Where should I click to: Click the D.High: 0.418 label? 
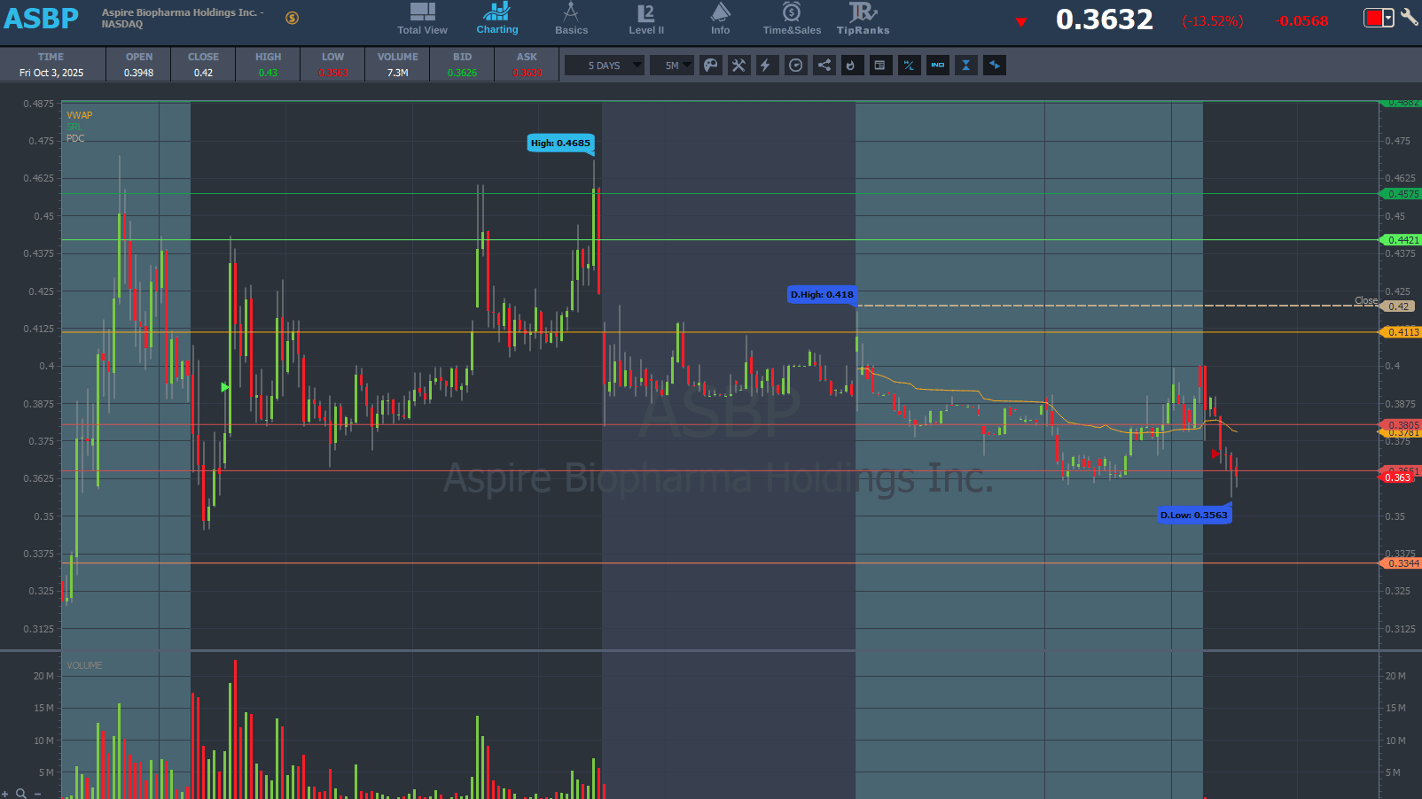[822, 294]
